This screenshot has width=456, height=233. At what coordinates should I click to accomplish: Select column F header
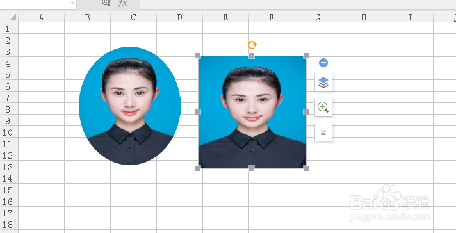[x=272, y=17]
